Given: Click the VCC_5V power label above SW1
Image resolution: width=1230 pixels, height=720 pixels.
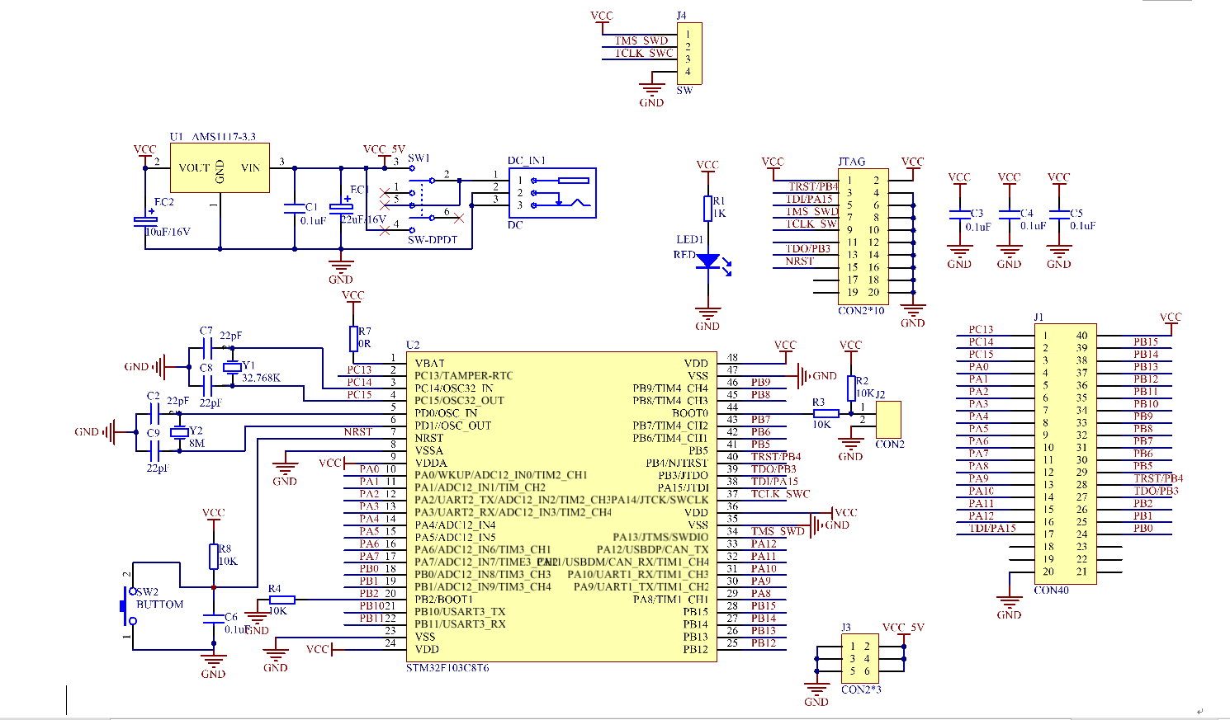Looking at the screenshot, I should 384,150.
